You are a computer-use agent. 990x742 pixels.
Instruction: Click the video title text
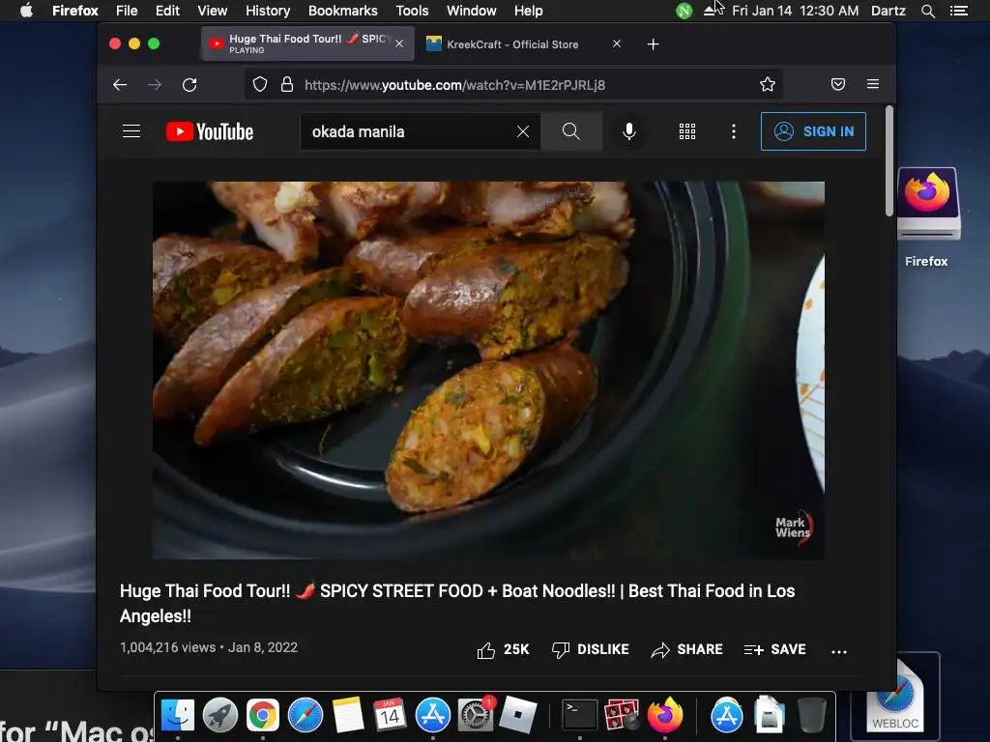457,603
